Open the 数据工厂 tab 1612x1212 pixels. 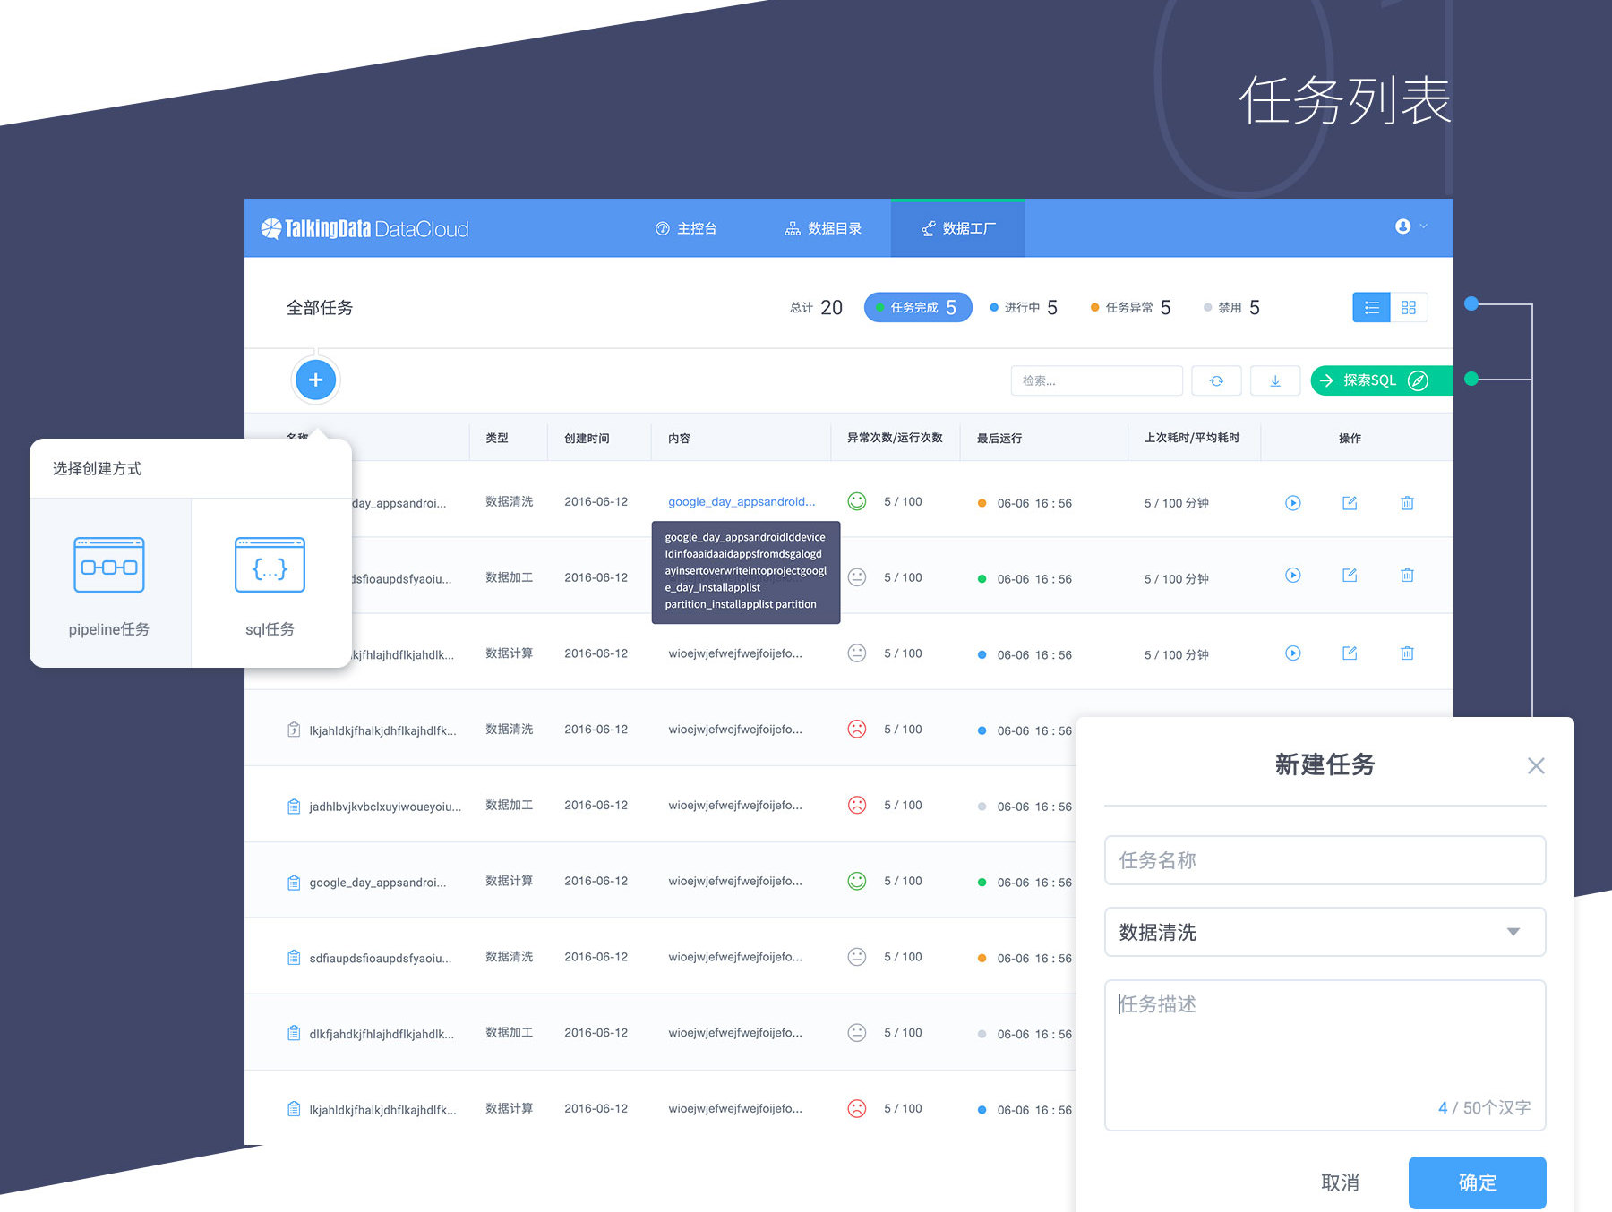click(958, 228)
